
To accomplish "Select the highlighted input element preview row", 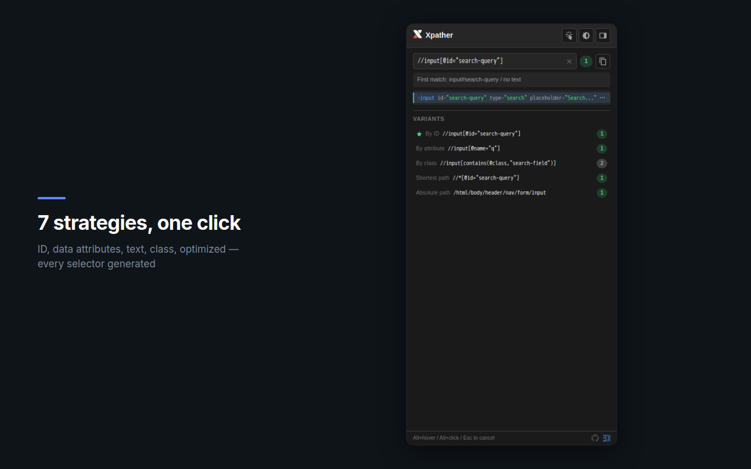I will click(x=508, y=97).
